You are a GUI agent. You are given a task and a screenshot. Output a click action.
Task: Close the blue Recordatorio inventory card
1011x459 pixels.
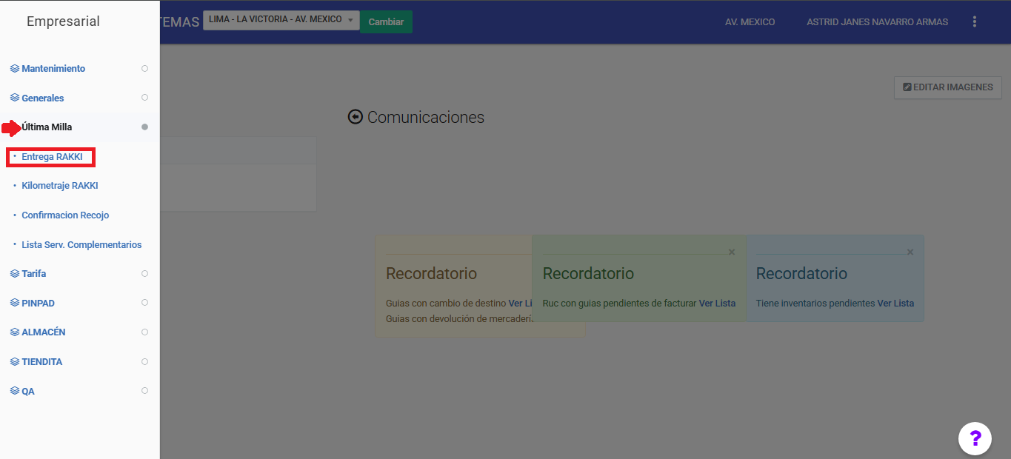[910, 252]
